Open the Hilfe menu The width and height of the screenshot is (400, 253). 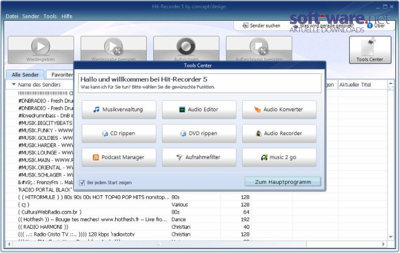(x=67, y=16)
